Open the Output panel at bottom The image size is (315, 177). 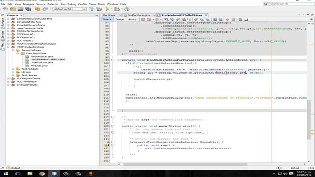tap(13, 168)
